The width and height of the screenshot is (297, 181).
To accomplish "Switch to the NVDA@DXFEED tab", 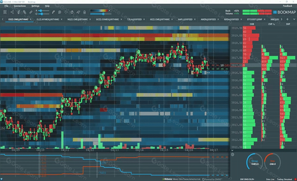I will 231,19.
